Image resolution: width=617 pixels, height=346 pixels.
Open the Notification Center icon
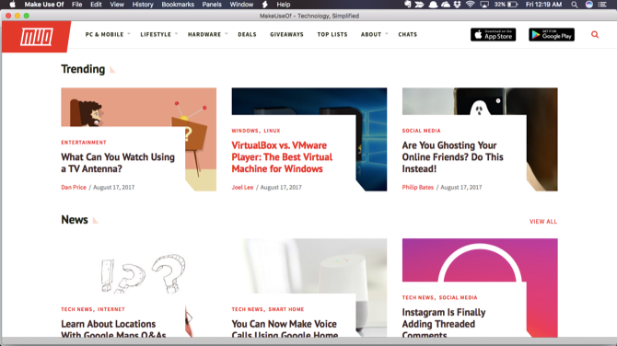[602, 5]
